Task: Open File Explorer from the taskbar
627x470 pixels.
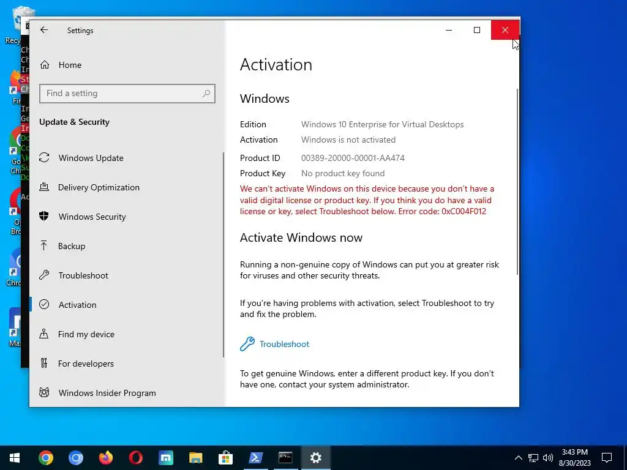Action: pos(195,458)
